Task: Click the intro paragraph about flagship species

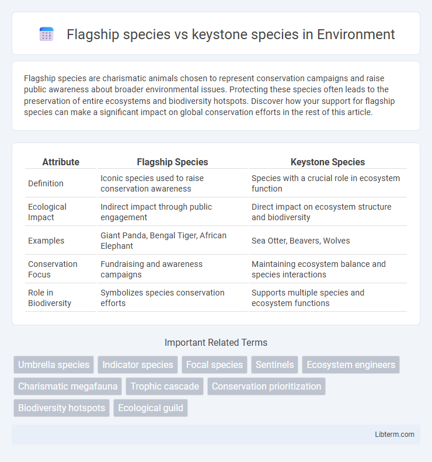Action: (210, 95)
